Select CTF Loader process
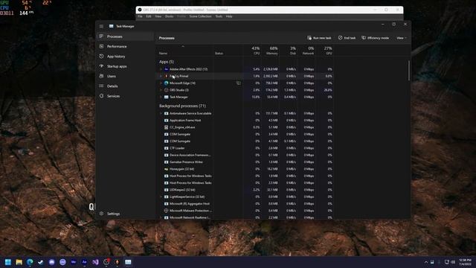476x268 pixels. point(245,148)
